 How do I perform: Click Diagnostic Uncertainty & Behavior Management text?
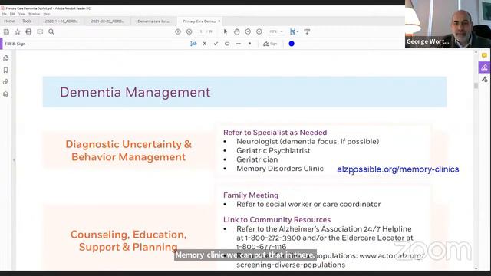[x=128, y=150]
